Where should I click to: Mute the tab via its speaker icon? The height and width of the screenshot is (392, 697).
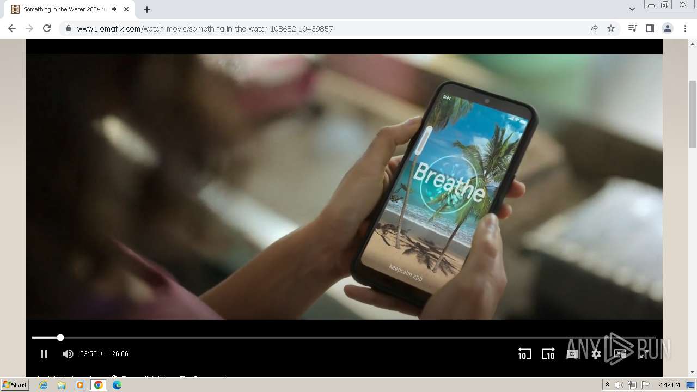click(x=114, y=9)
